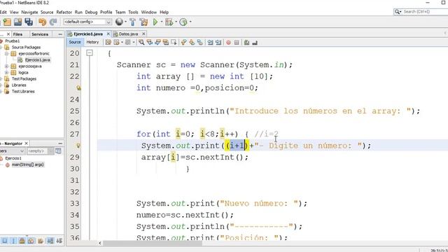Start macro recording with red circle icon

pos(229,43)
